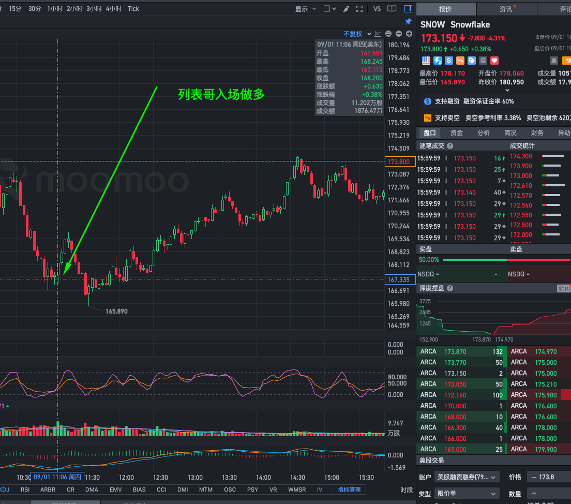Reset chart zoom with the equals icon
Viewport: 571px width, 504px height.
point(388,34)
